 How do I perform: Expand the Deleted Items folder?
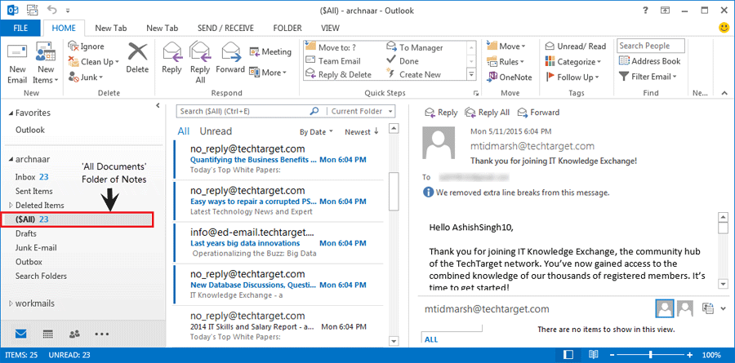coord(11,205)
